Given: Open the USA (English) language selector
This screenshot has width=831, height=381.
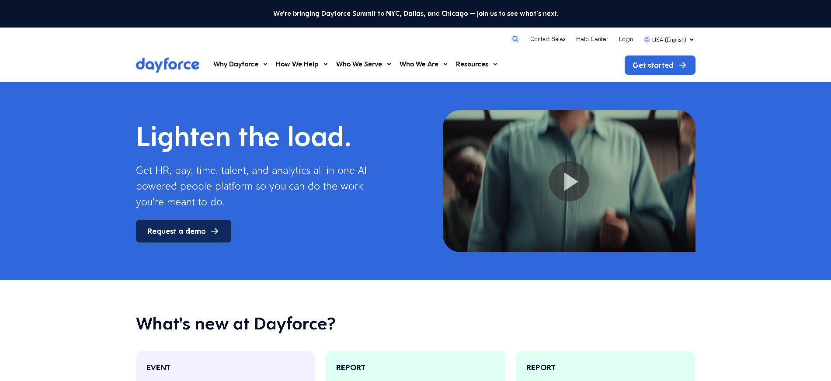Looking at the screenshot, I should (669, 40).
